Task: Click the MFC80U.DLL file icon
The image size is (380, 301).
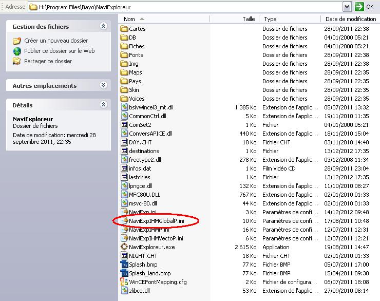Action: (124, 194)
